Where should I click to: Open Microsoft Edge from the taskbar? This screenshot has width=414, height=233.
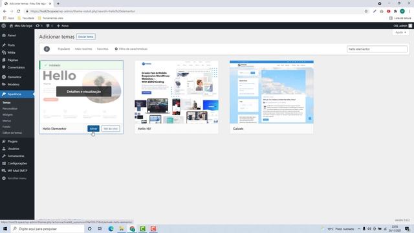(x=111, y=228)
